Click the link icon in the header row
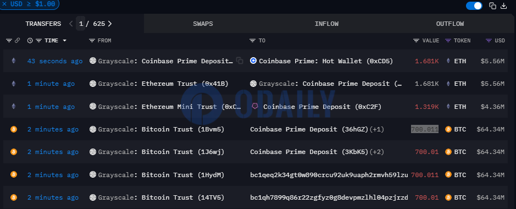The height and width of the screenshot is (209, 516). pyautogui.click(x=17, y=41)
